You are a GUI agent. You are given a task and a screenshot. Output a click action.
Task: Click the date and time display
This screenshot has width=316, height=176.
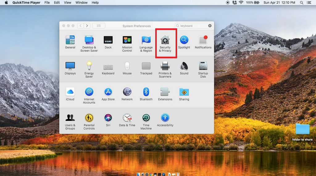click(x=279, y=2)
